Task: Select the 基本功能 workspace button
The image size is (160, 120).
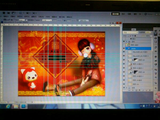Action: tap(115, 14)
